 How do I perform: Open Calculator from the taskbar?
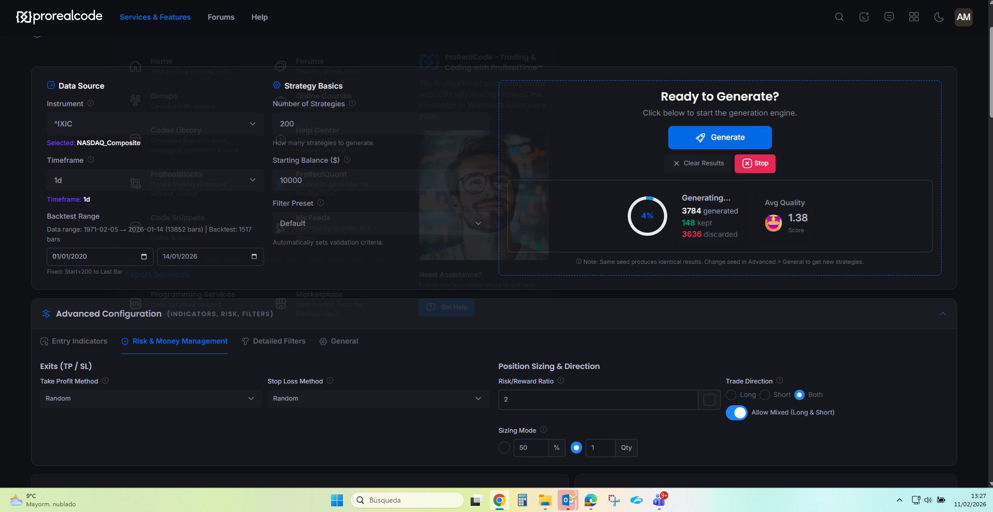522,500
